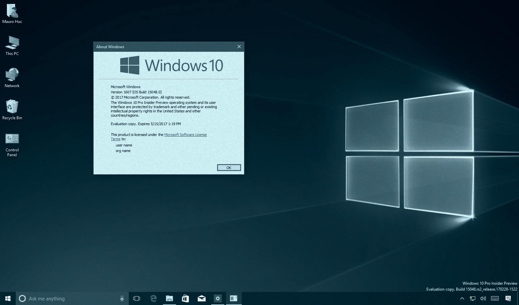Click the Cortana microphone icon
519x305 pixels.
pyautogui.click(x=122, y=298)
